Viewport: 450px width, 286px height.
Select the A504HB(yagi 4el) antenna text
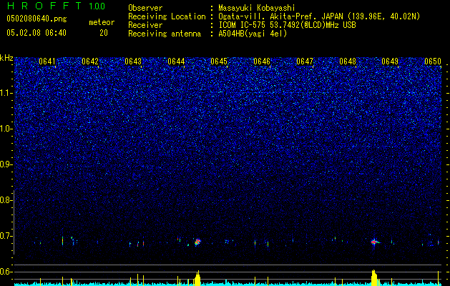[x=253, y=34]
